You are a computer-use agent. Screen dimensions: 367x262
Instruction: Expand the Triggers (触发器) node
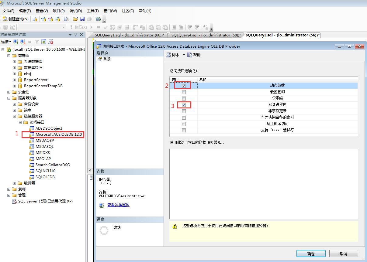[x=14, y=183]
